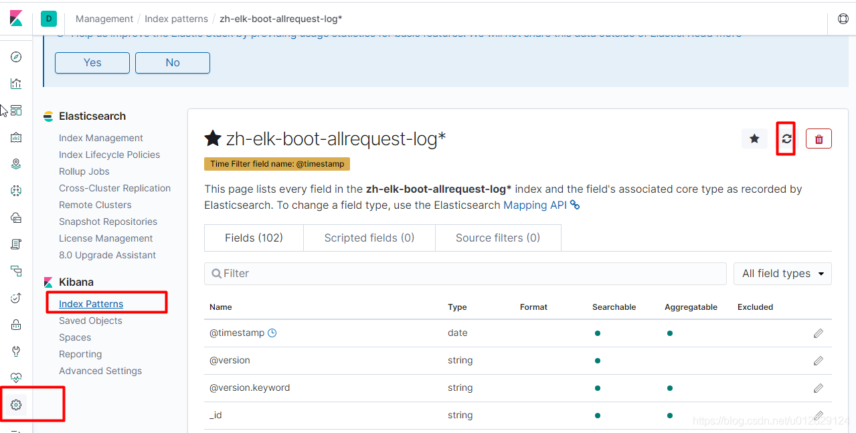The width and height of the screenshot is (856, 433).
Task: Switch to the Scripted fields tab
Action: pyautogui.click(x=369, y=238)
